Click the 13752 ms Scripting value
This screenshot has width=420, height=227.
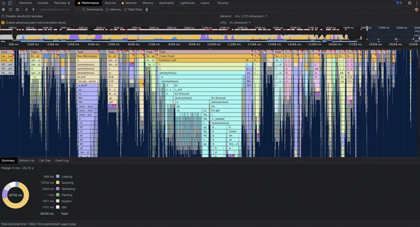click(47, 183)
